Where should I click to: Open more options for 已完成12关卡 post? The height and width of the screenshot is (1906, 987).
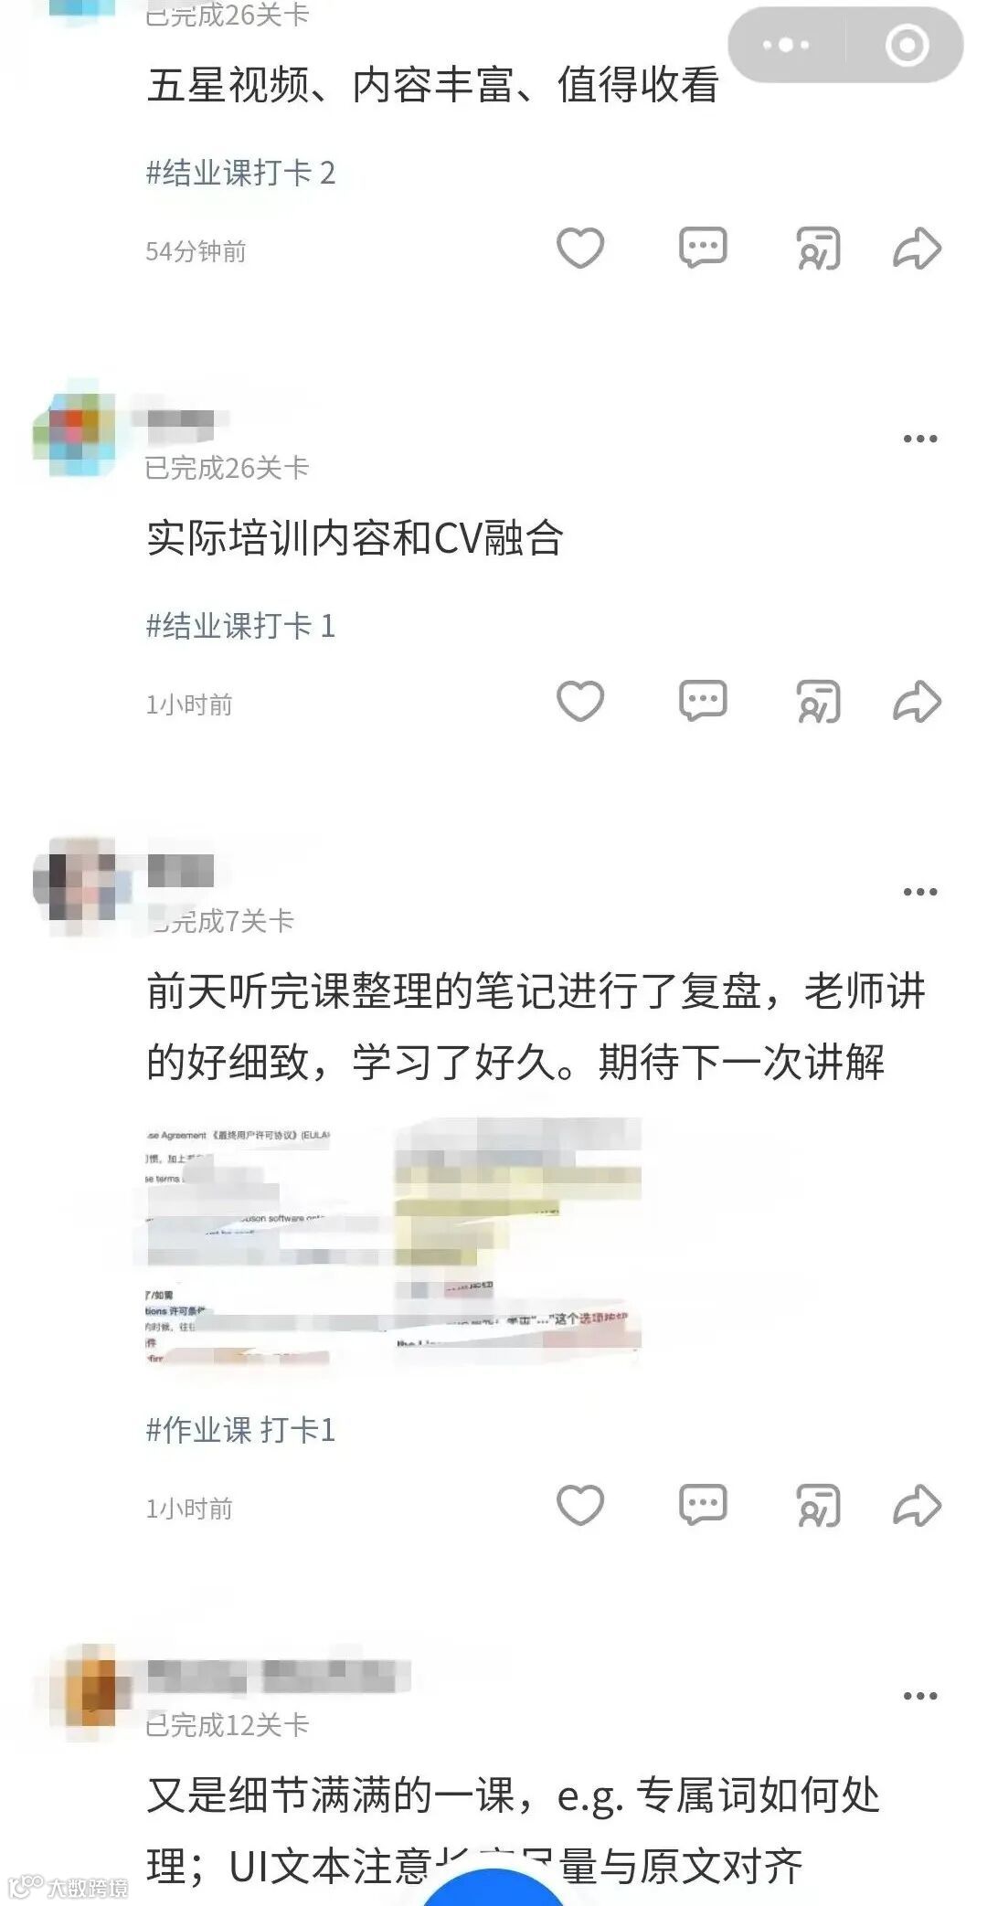[x=919, y=1696]
